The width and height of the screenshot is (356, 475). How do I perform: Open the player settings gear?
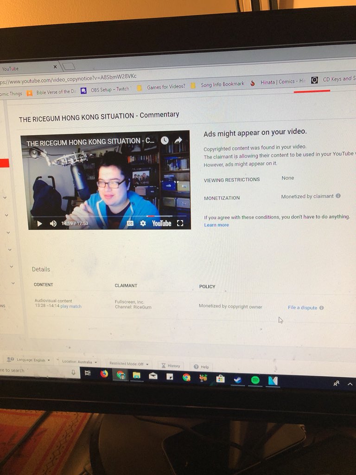pos(143,223)
